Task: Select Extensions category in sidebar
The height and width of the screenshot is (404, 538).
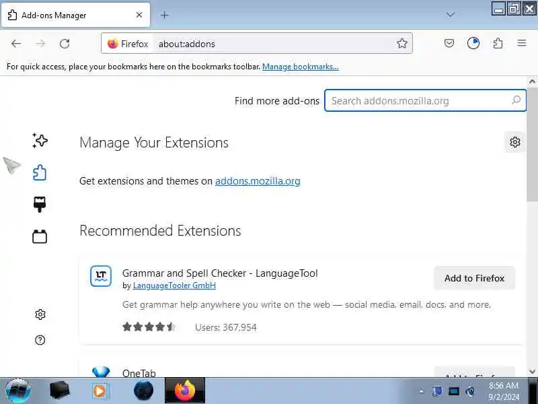Action: click(40, 172)
